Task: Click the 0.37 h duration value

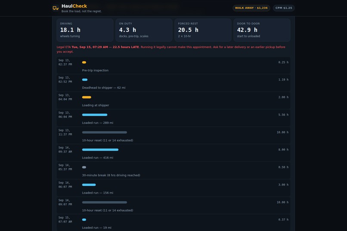Action: (283, 220)
